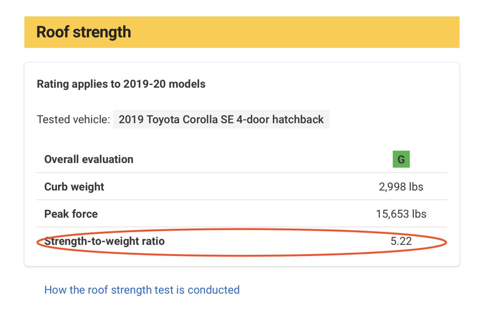Select the "Peak force" row label

(x=71, y=214)
